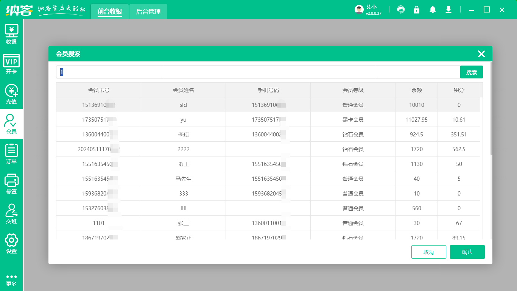Image resolution: width=517 pixels, height=291 pixels.
Task: Open the 设置 settings gear icon
Action: 11,244
